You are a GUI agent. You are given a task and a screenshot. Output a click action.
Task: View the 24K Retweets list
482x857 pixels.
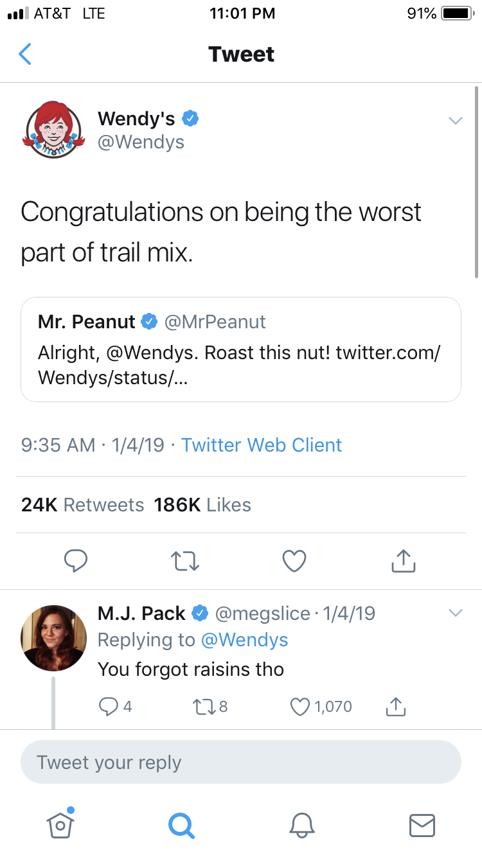tap(82, 505)
